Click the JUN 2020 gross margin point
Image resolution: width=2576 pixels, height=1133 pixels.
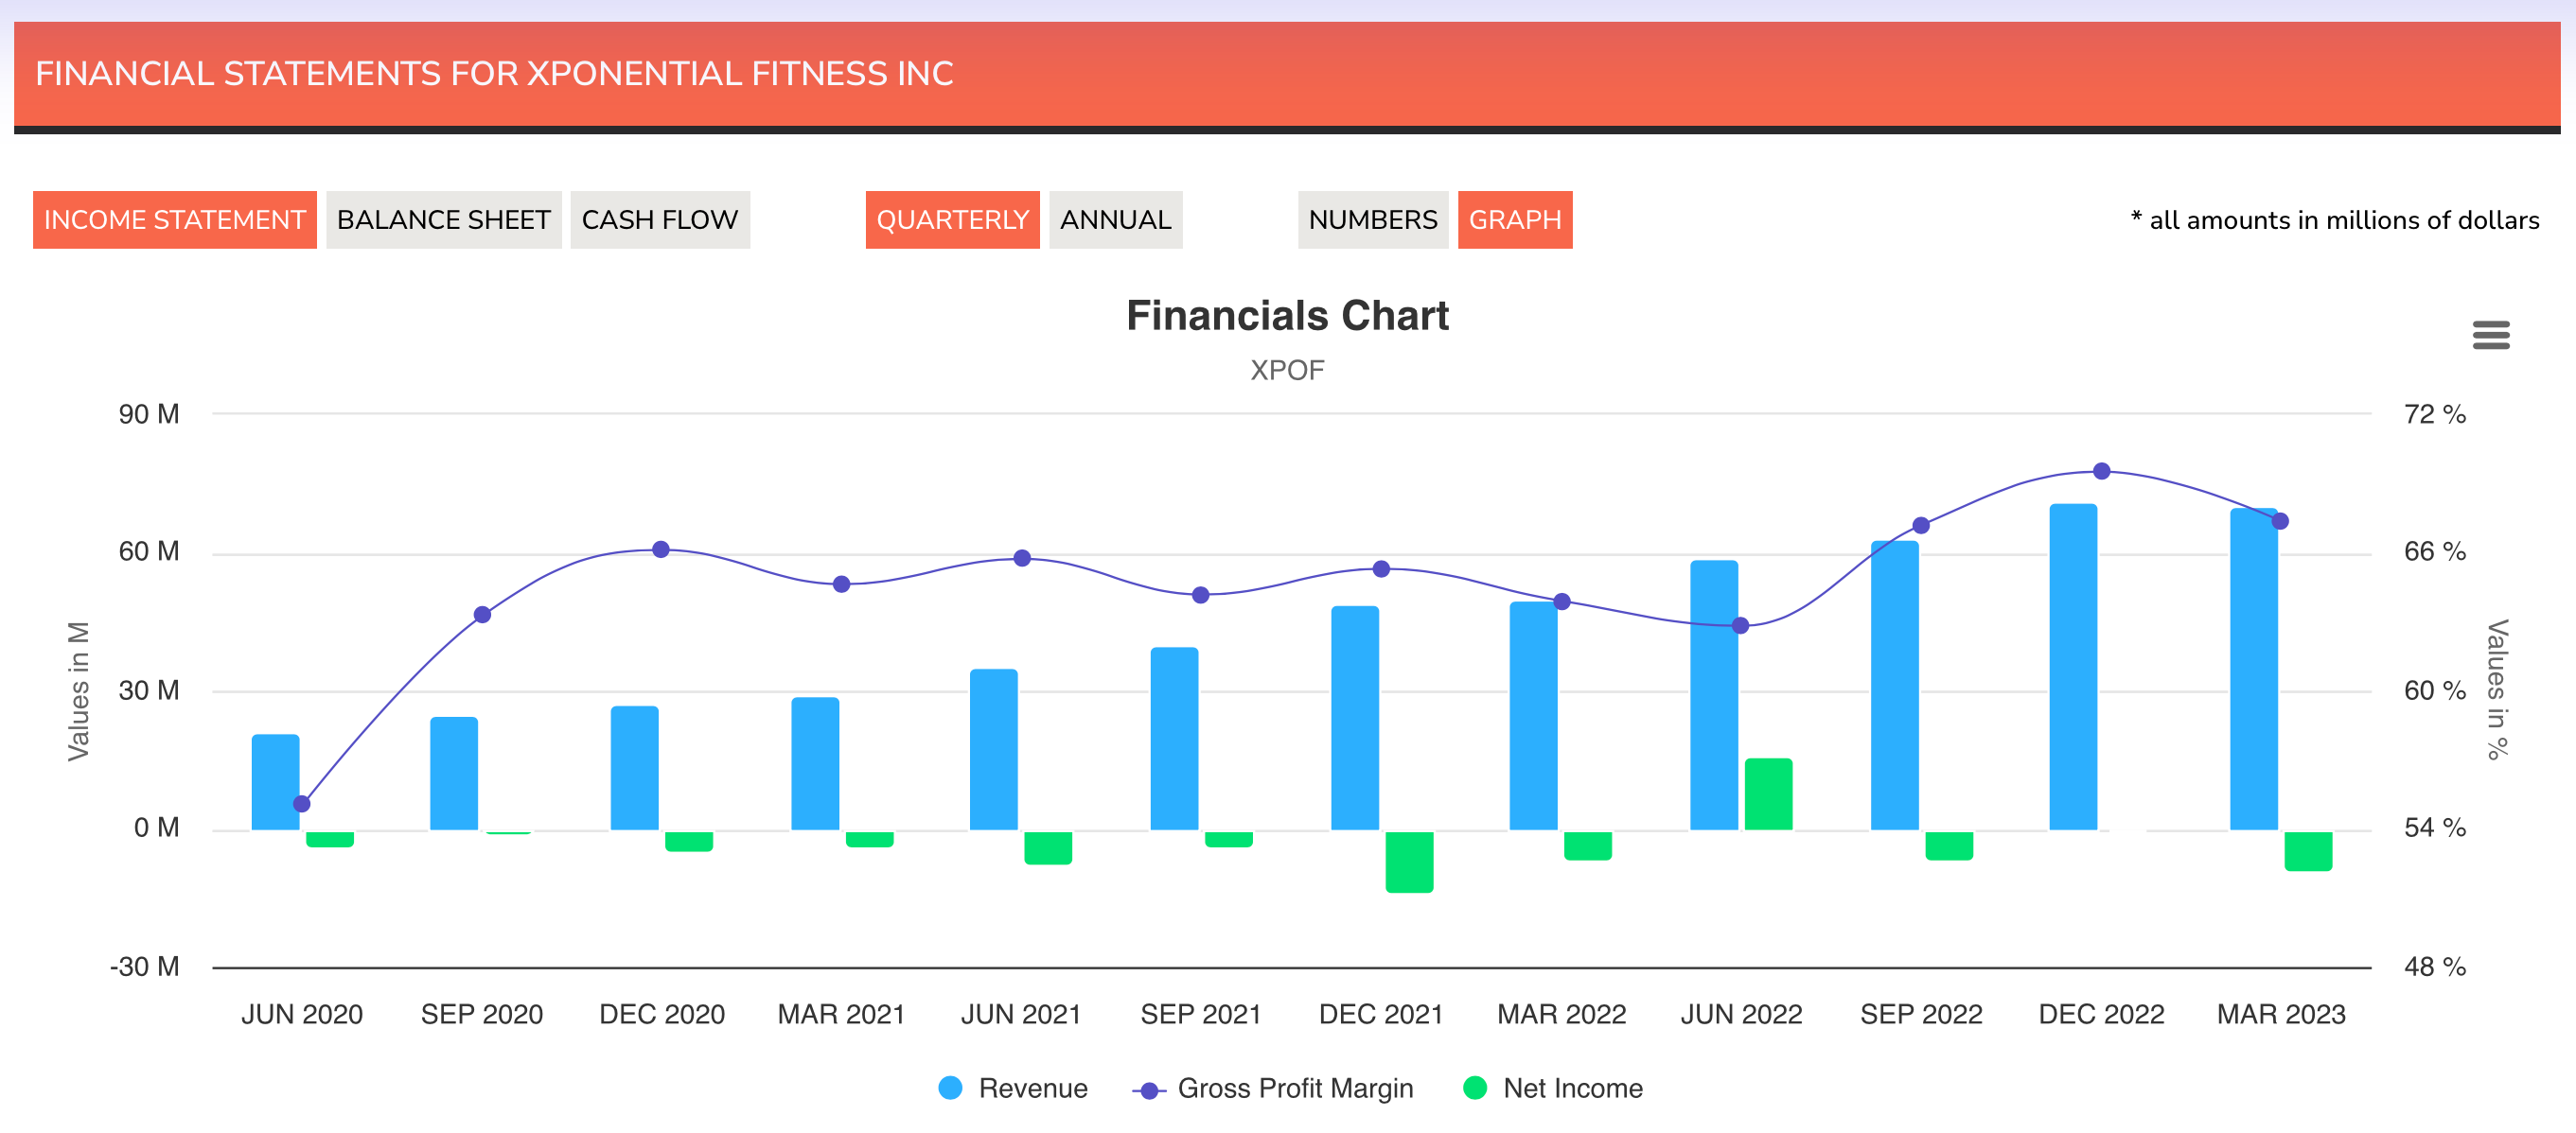click(302, 804)
